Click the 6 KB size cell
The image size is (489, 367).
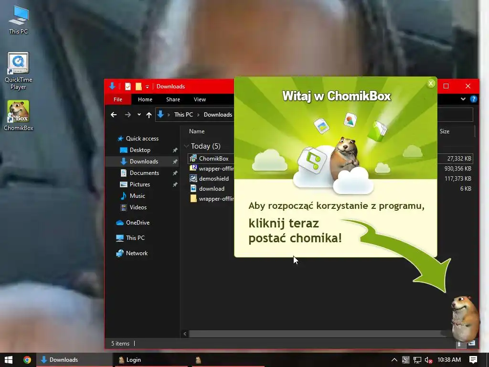pyautogui.click(x=466, y=188)
